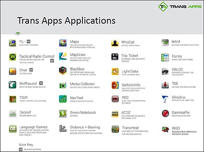This screenshot has width=204, height=152.
Task: Launch the GammaPix red button icon
Action: [165, 113]
